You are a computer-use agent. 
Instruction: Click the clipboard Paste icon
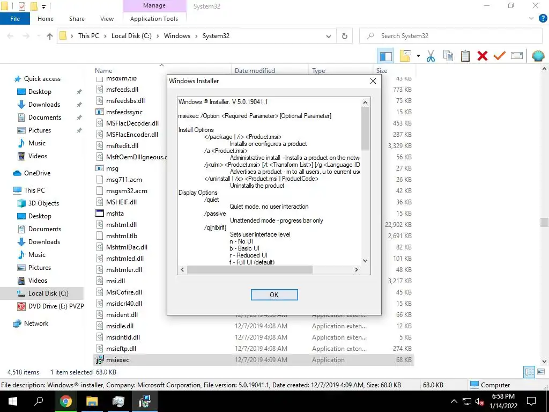click(465, 56)
